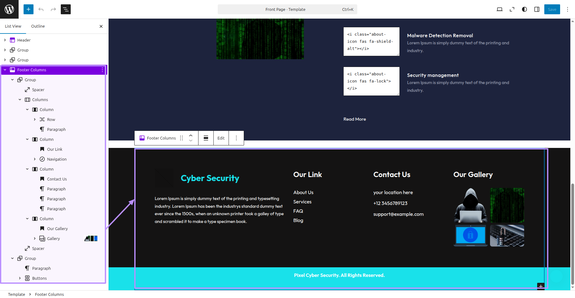
Task: Click the WordPress logo icon
Action: (9, 9)
